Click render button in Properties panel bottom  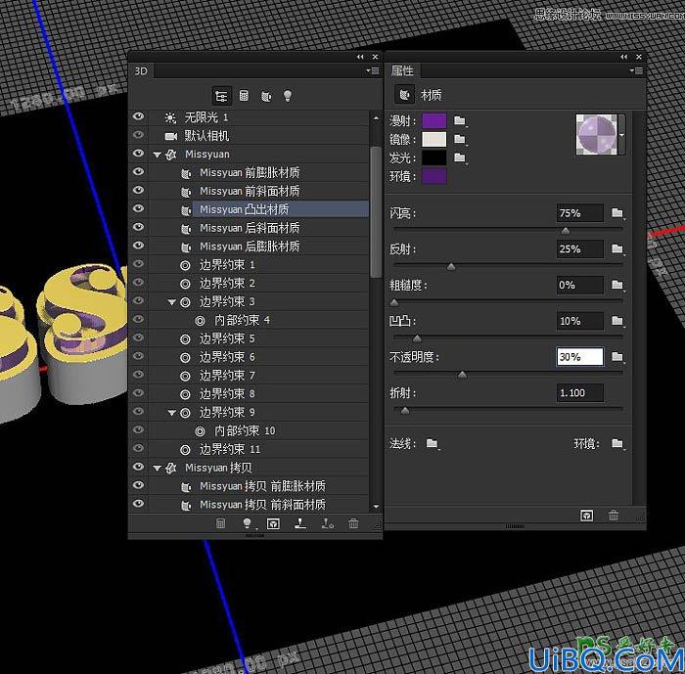587,516
